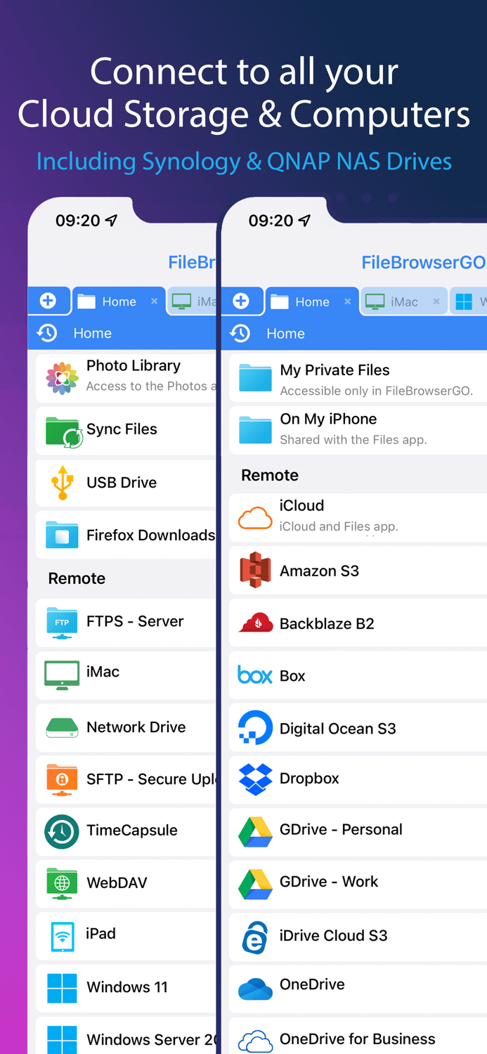Open OneDrive for Business cloud icon
Viewport: 487px width, 1054px height.
255,1041
